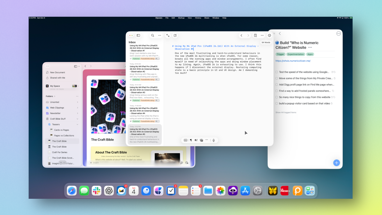Open the whois.numericcitizen.me link
382x215 pixels.
click(293, 61)
